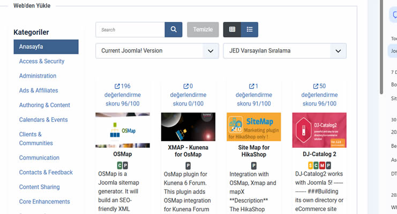Open the Access & Security category
Image resolution: width=397 pixels, height=214 pixels.
pos(42,61)
